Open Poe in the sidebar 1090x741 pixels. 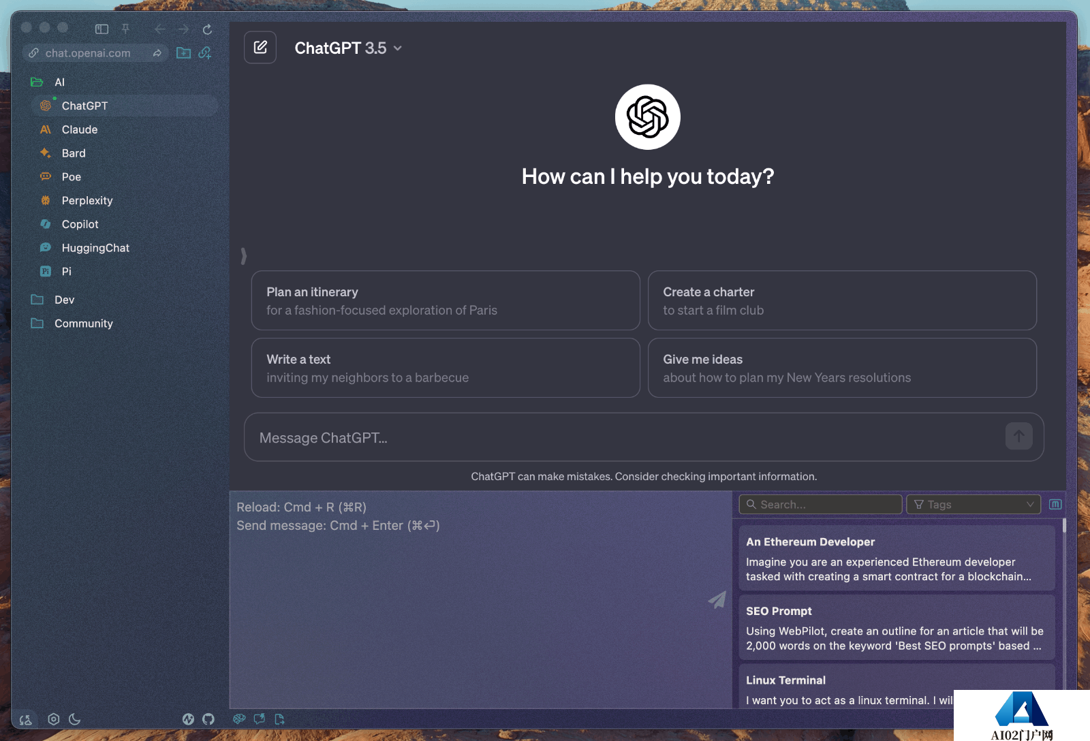click(x=125, y=177)
